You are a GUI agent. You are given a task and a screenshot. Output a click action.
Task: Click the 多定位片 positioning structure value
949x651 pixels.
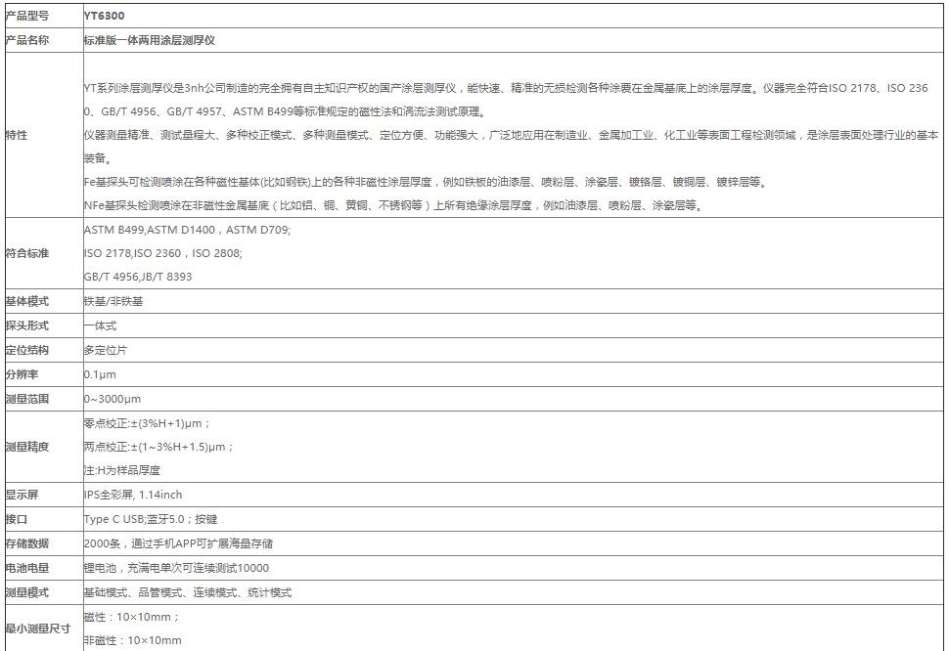pyautogui.click(x=106, y=350)
